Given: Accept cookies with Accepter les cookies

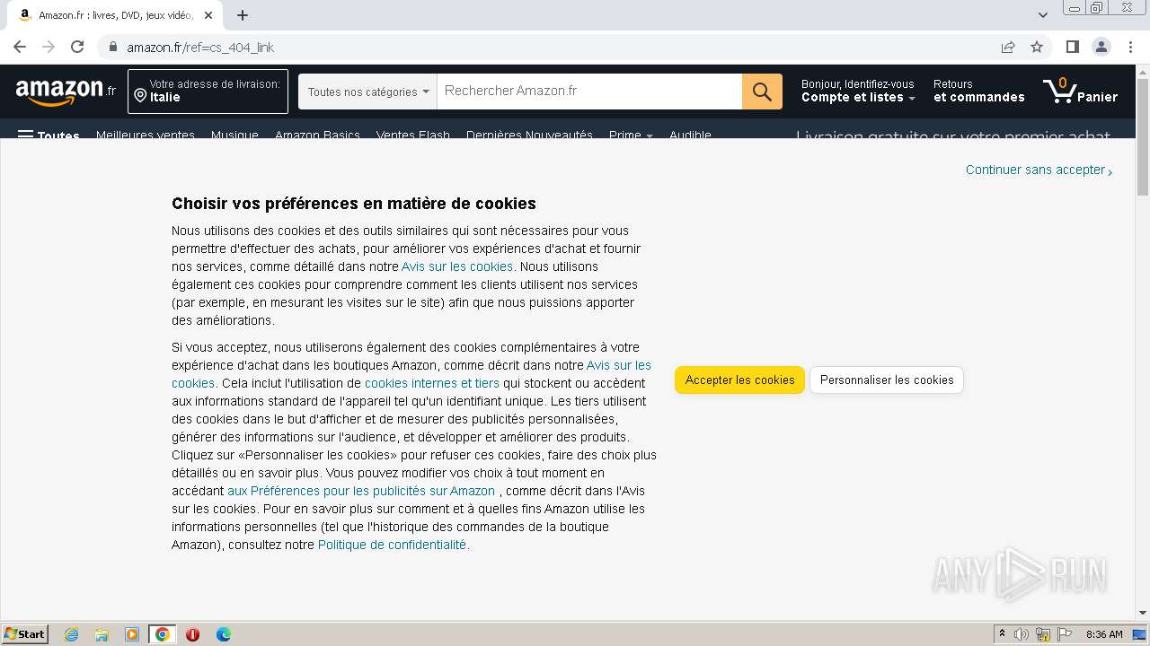Looking at the screenshot, I should click(x=739, y=380).
